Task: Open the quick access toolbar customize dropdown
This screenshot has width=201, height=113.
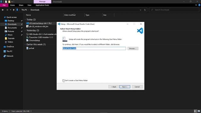Action: pyautogui.click(x=12, y=2)
